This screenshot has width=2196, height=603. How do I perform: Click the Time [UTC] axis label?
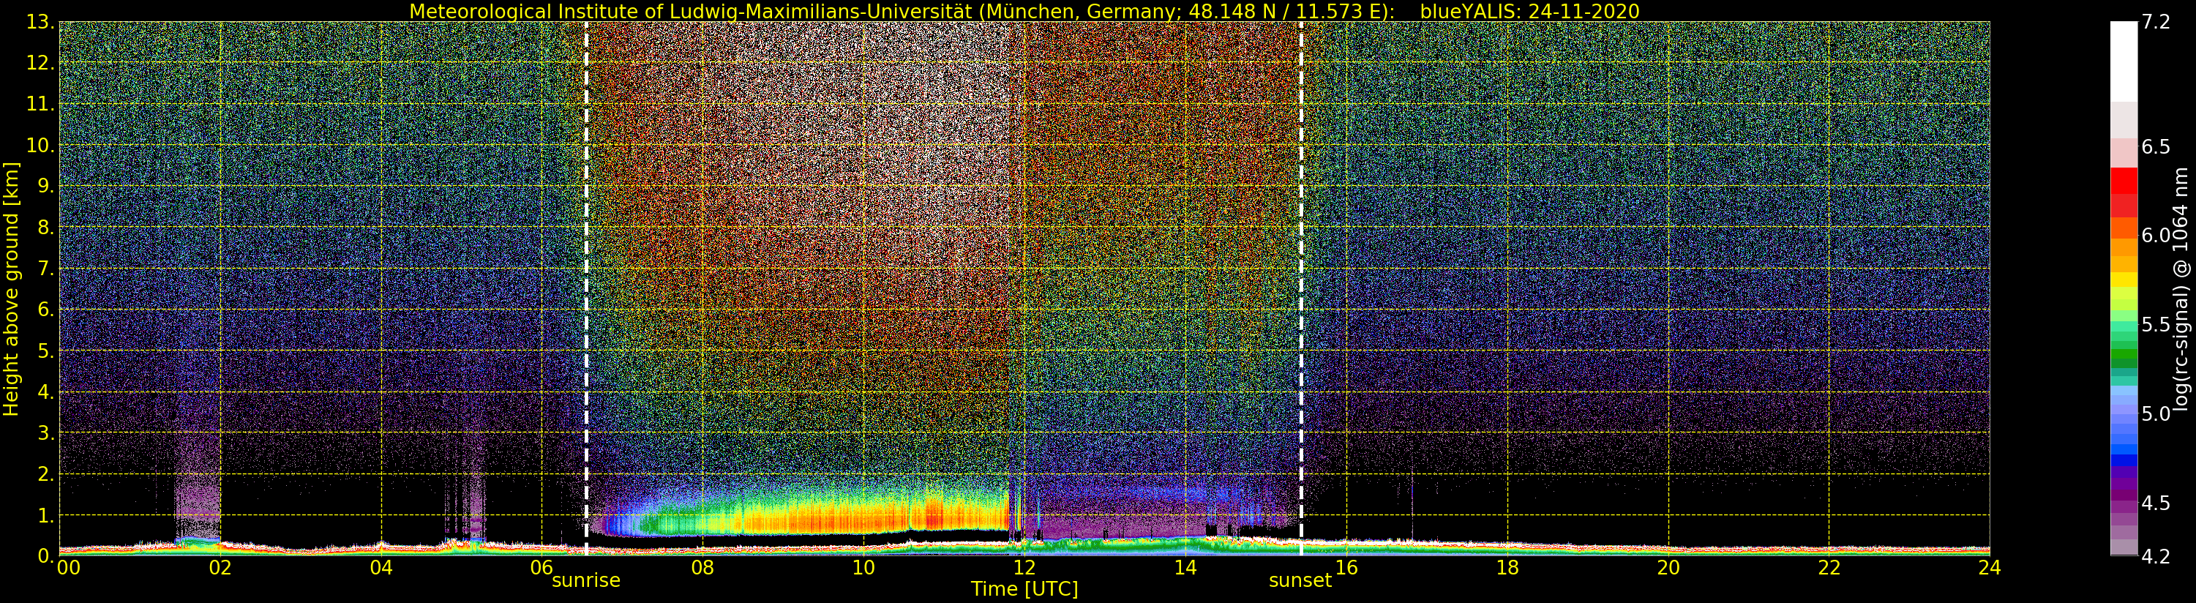pos(1024,588)
